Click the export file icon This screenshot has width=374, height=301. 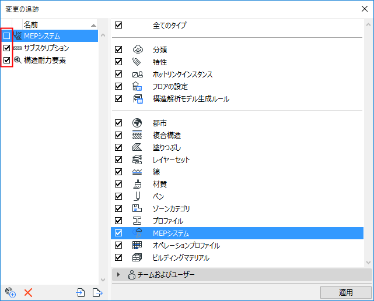(x=97, y=292)
